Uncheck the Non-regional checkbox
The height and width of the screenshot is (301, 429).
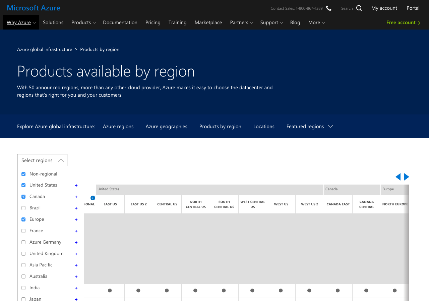pos(23,174)
